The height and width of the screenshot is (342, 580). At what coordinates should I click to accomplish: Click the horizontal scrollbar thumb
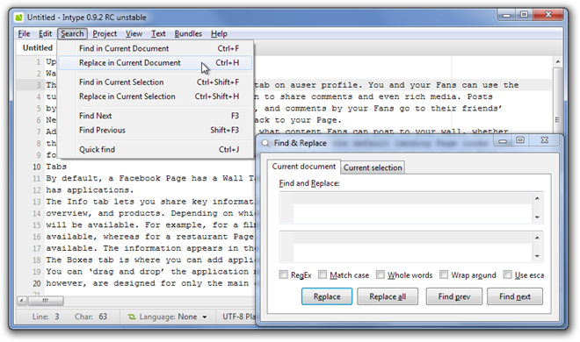click(45, 301)
